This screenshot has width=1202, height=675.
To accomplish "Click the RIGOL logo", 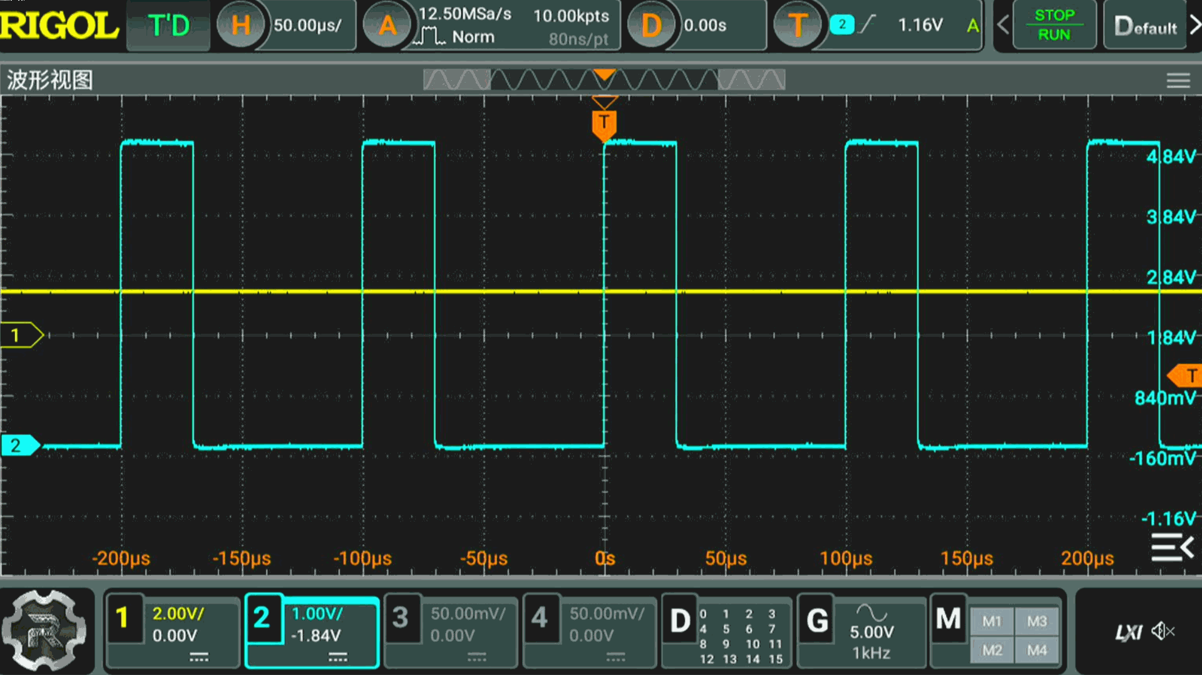I will pyautogui.click(x=59, y=25).
